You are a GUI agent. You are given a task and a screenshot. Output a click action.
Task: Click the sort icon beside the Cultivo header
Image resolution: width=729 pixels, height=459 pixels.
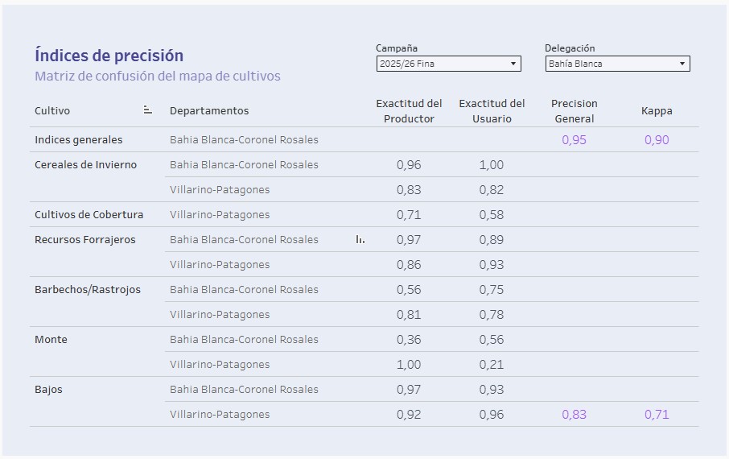pyautogui.click(x=147, y=110)
